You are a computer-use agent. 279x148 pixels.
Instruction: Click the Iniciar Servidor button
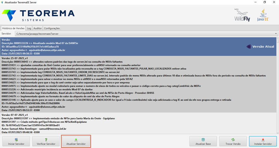point(16,141)
